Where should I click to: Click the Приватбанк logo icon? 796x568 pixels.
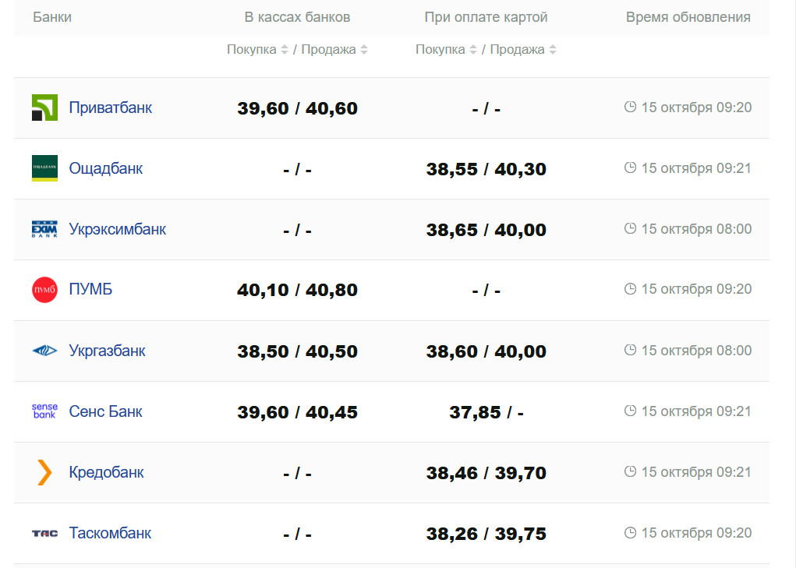click(x=44, y=108)
